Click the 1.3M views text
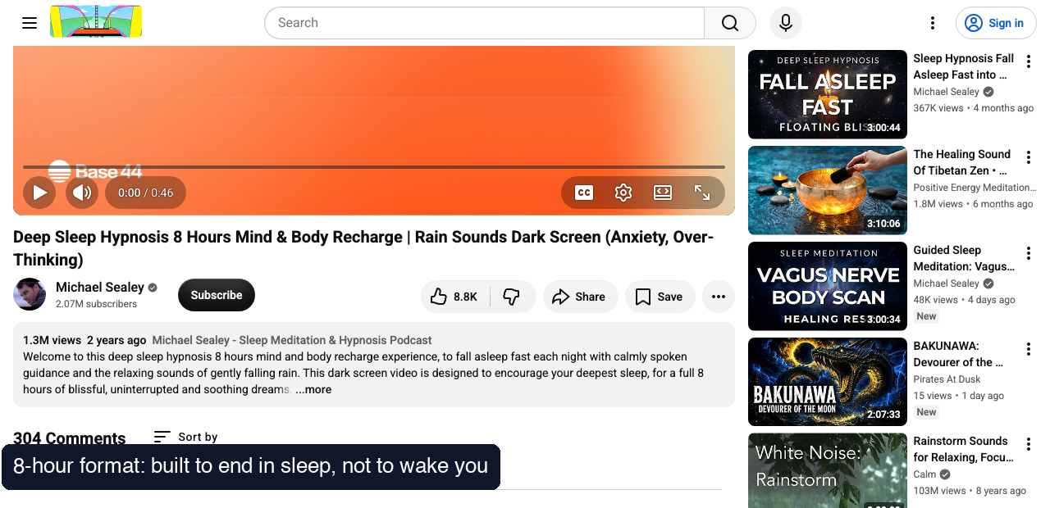The height and width of the screenshot is (508, 1050). coord(52,340)
